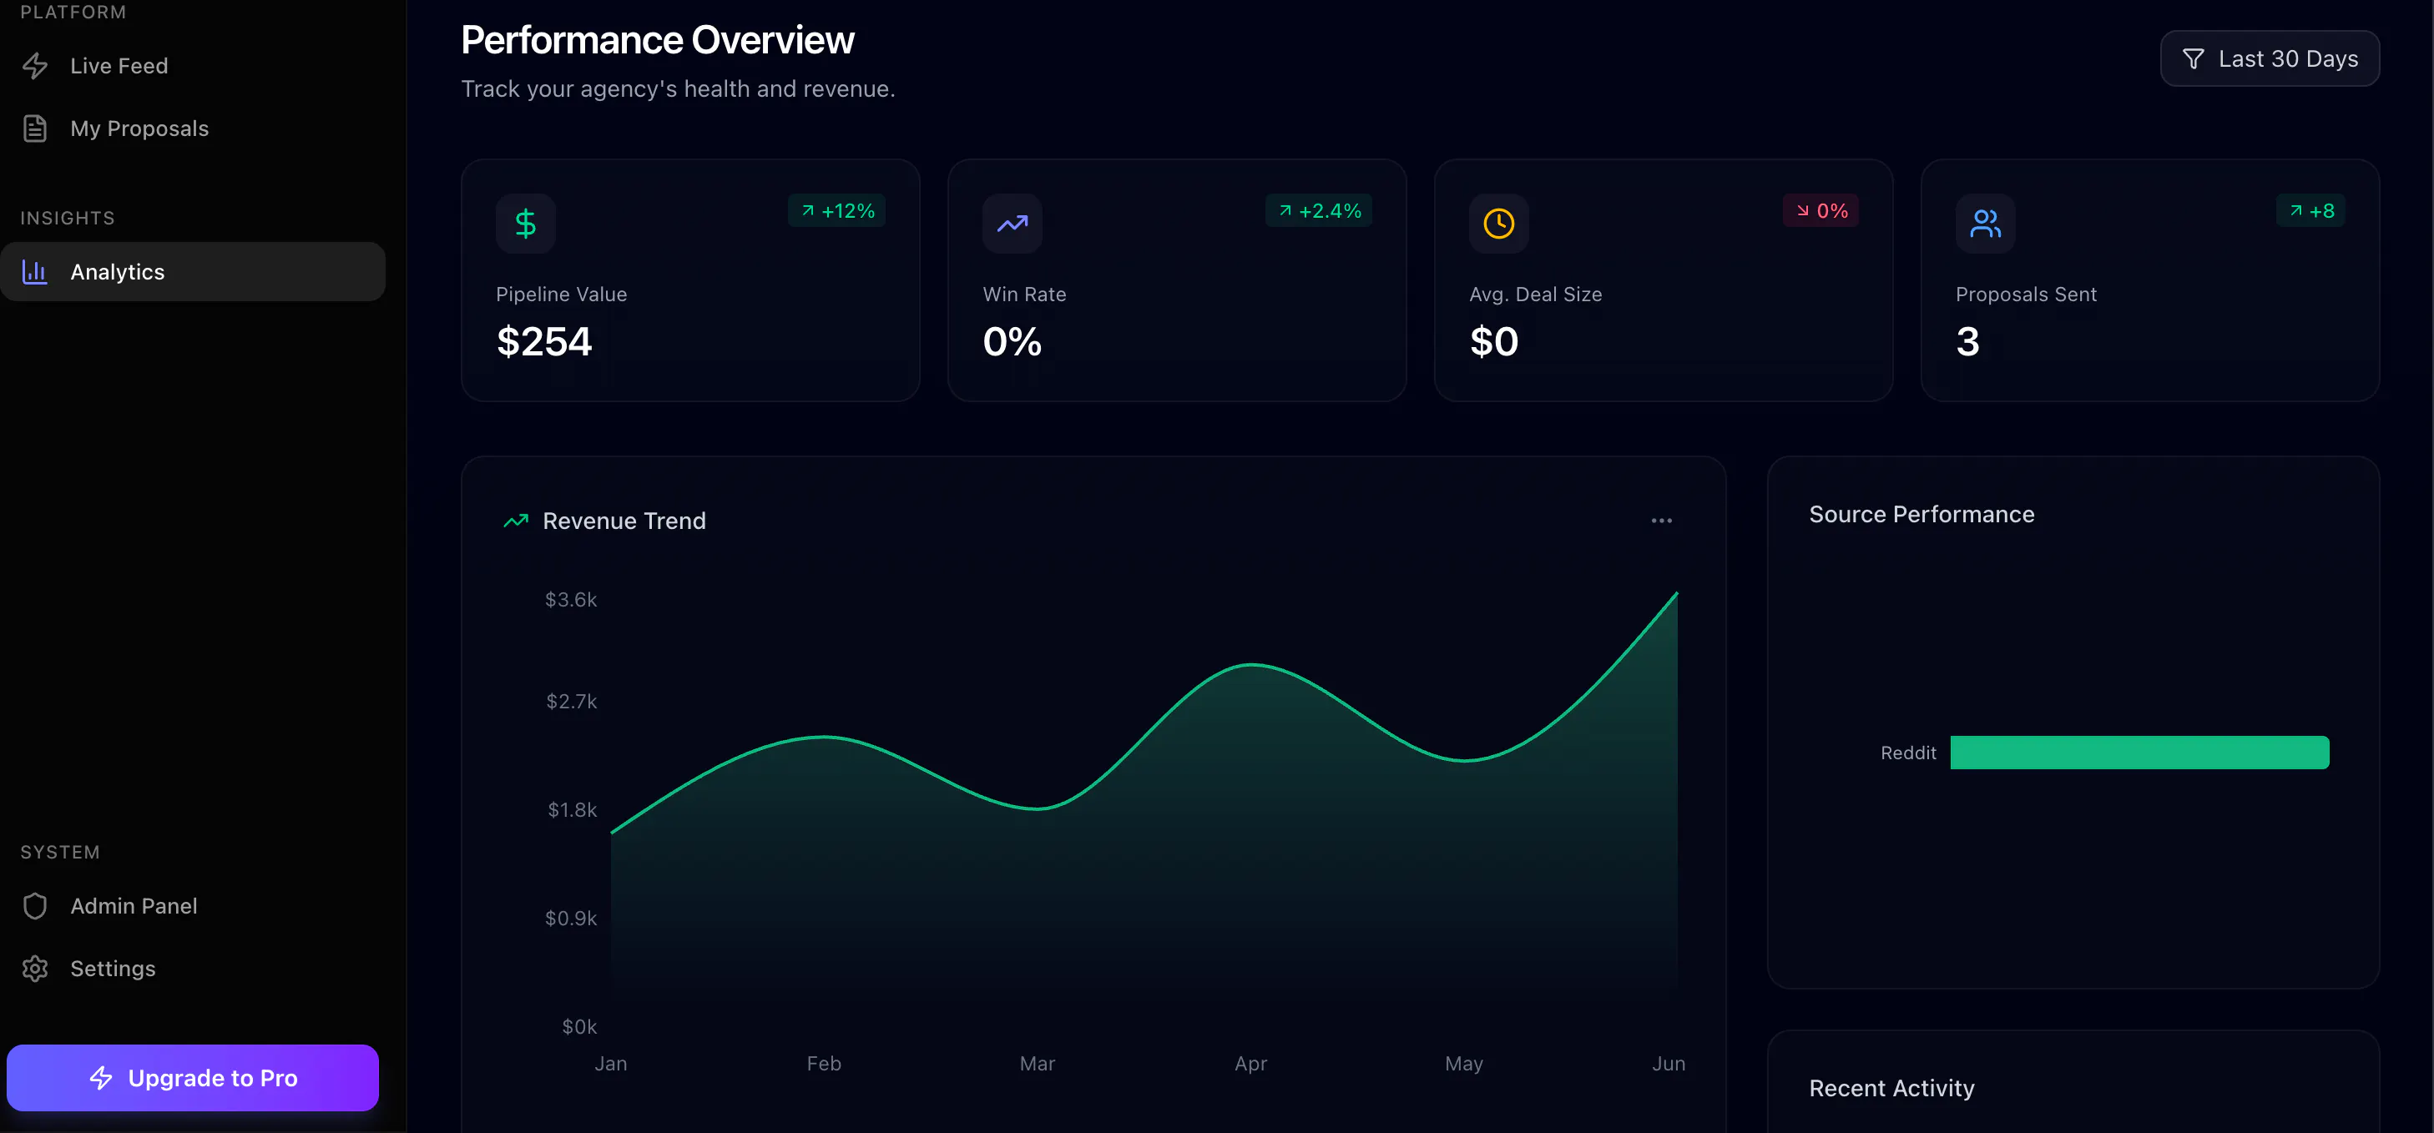Image resolution: width=2434 pixels, height=1133 pixels.
Task: Click the 0% Win Rate value
Action: point(1012,342)
